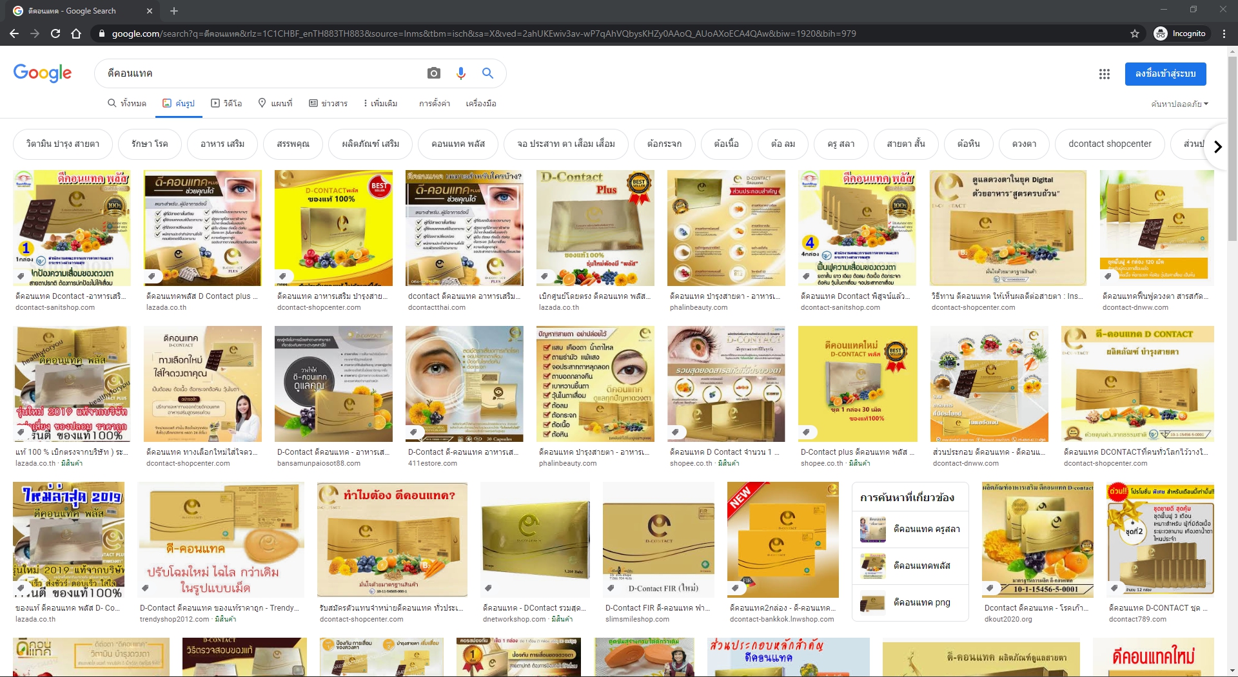
Task: Click the microphone voice search icon
Action: (460, 73)
